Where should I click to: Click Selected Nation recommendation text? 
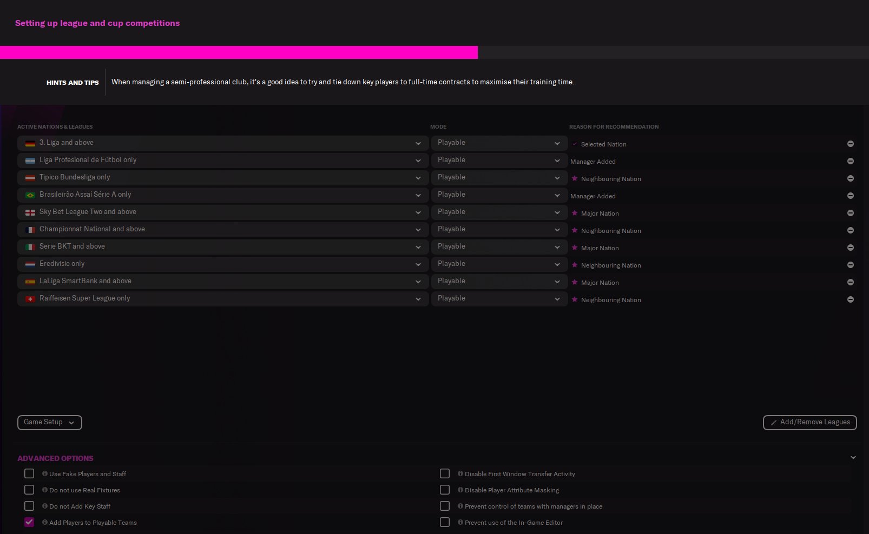pos(603,144)
